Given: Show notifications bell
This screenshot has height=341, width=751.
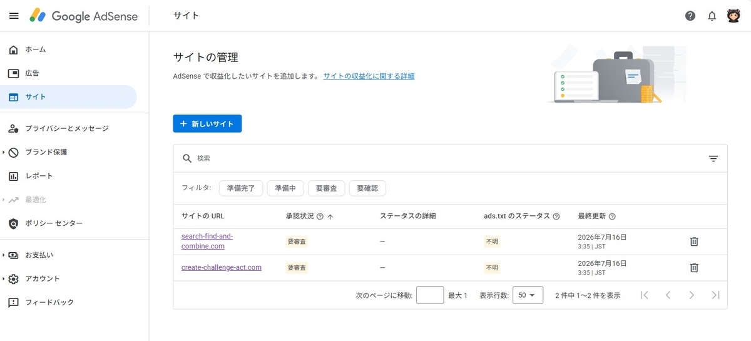Looking at the screenshot, I should [x=712, y=16].
